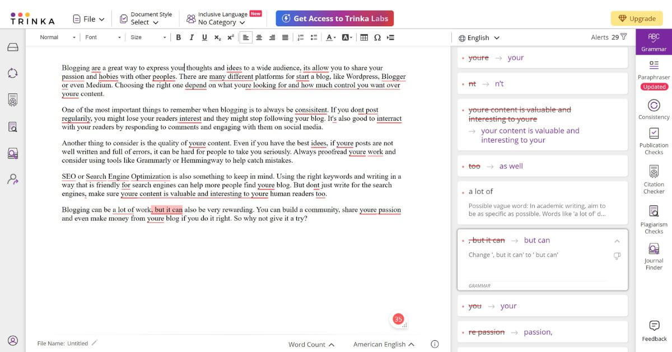Change the American English setting
The height and width of the screenshot is (352, 672).
(x=384, y=344)
